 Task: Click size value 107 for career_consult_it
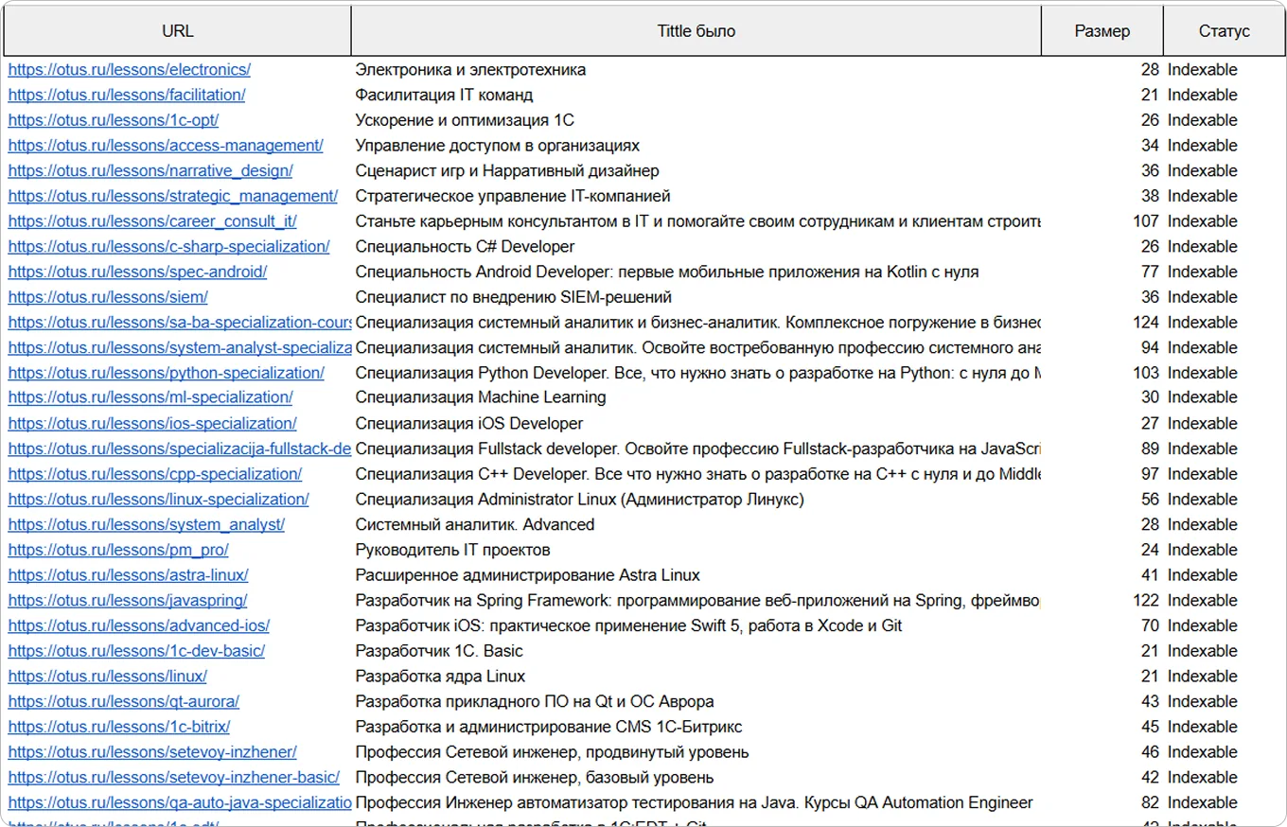[x=1145, y=221]
